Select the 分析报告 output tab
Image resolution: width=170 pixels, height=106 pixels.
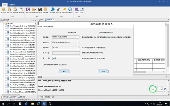click(x=41, y=97)
